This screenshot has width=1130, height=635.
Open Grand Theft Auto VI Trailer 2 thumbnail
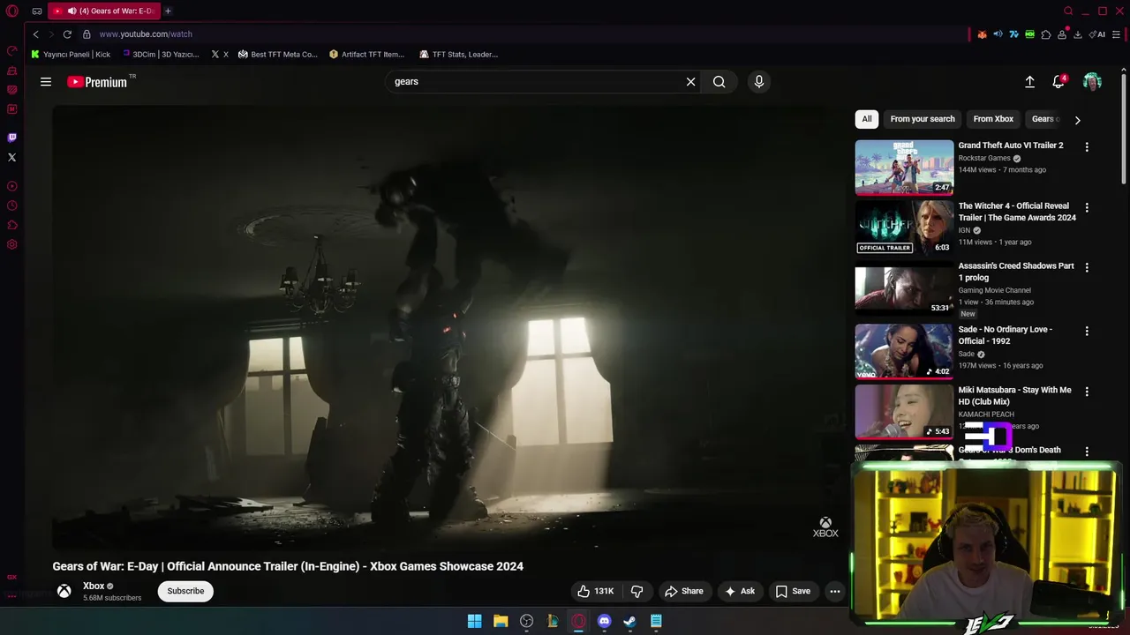(x=904, y=167)
